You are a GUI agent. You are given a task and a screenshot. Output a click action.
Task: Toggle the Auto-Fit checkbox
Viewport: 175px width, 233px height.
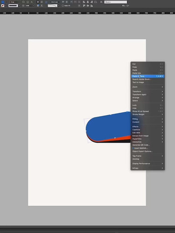(63, 6)
